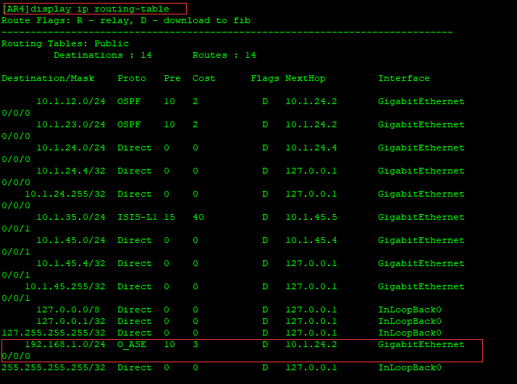
Task: Click next hop 10.1.24.4
Action: pos(311,148)
